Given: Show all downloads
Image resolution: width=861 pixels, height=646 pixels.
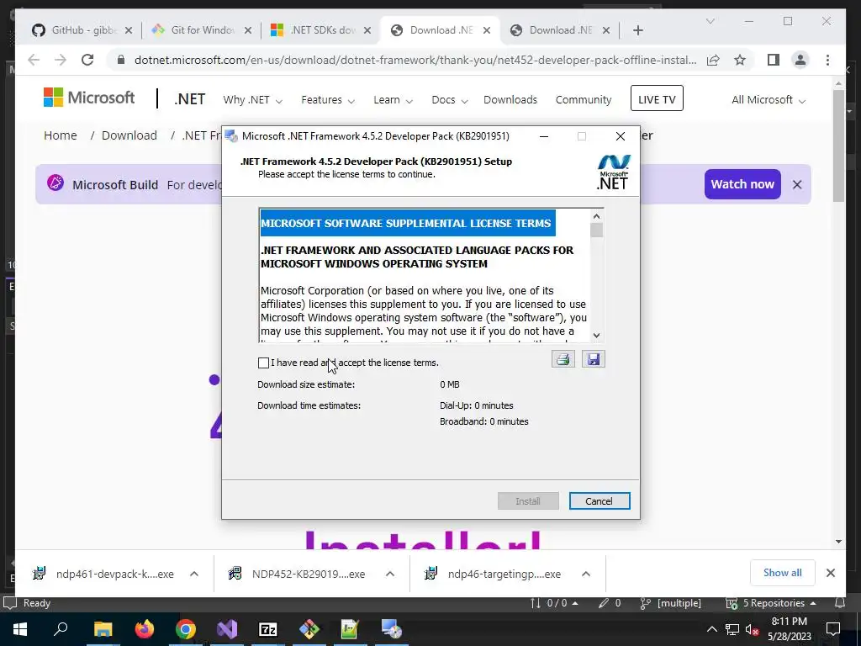Looking at the screenshot, I should (x=783, y=573).
